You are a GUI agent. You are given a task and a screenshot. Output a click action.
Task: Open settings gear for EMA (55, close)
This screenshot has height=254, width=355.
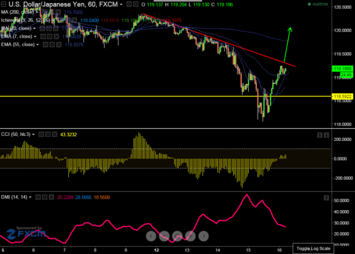[52, 45]
